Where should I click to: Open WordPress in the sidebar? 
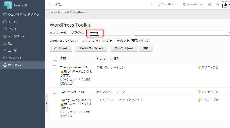(22, 65)
